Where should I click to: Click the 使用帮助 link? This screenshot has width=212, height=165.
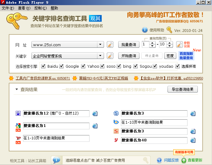(157, 30)
